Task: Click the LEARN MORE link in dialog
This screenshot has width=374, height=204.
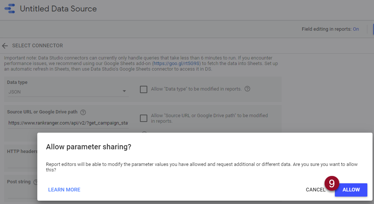Action: [64, 190]
